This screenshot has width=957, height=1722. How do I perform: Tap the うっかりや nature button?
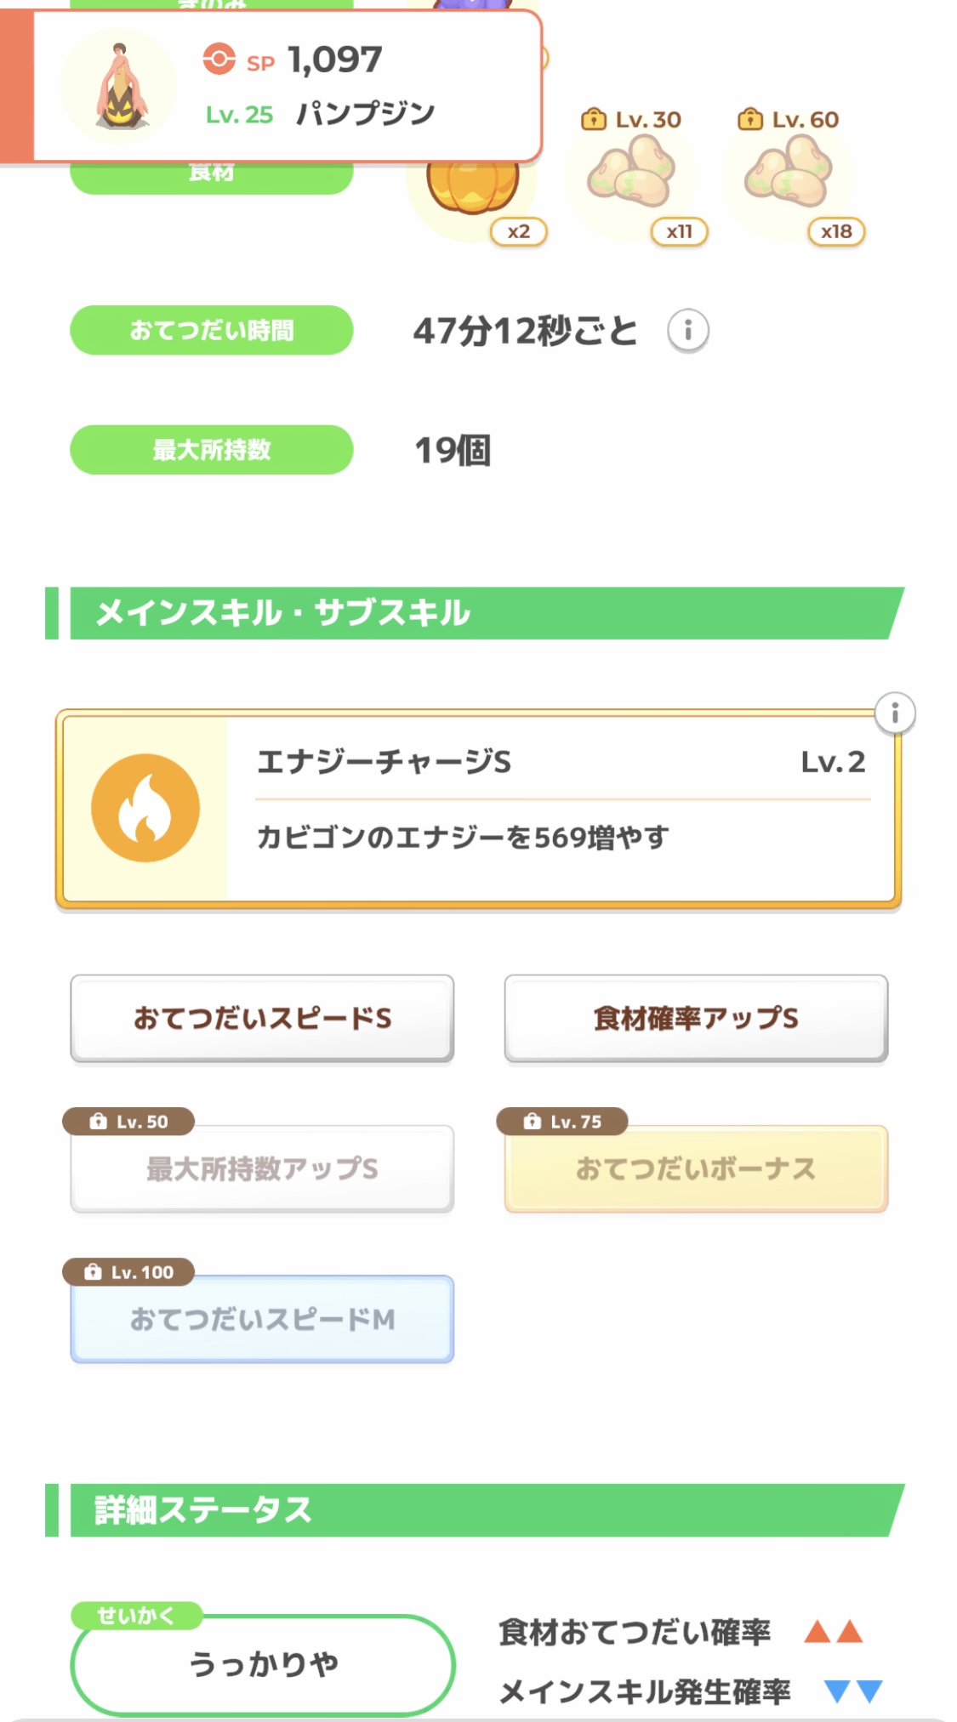(x=263, y=1664)
